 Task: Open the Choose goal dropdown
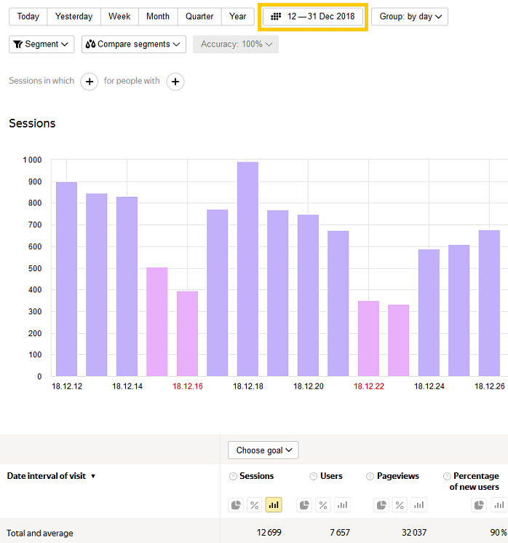click(263, 450)
